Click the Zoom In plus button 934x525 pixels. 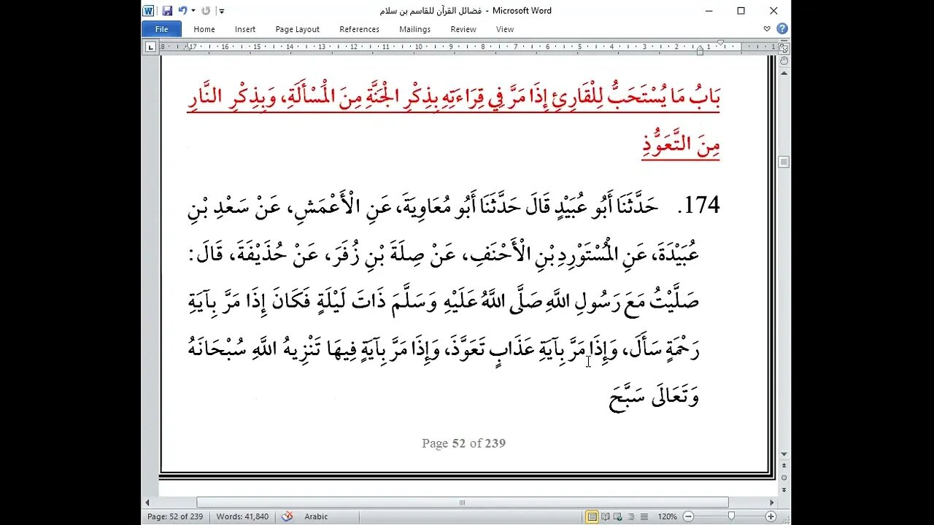click(771, 516)
